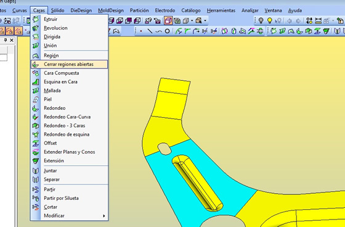Choose Esquina en Cara menu entry
This screenshot has width=345, height=227.
(x=69, y=82)
